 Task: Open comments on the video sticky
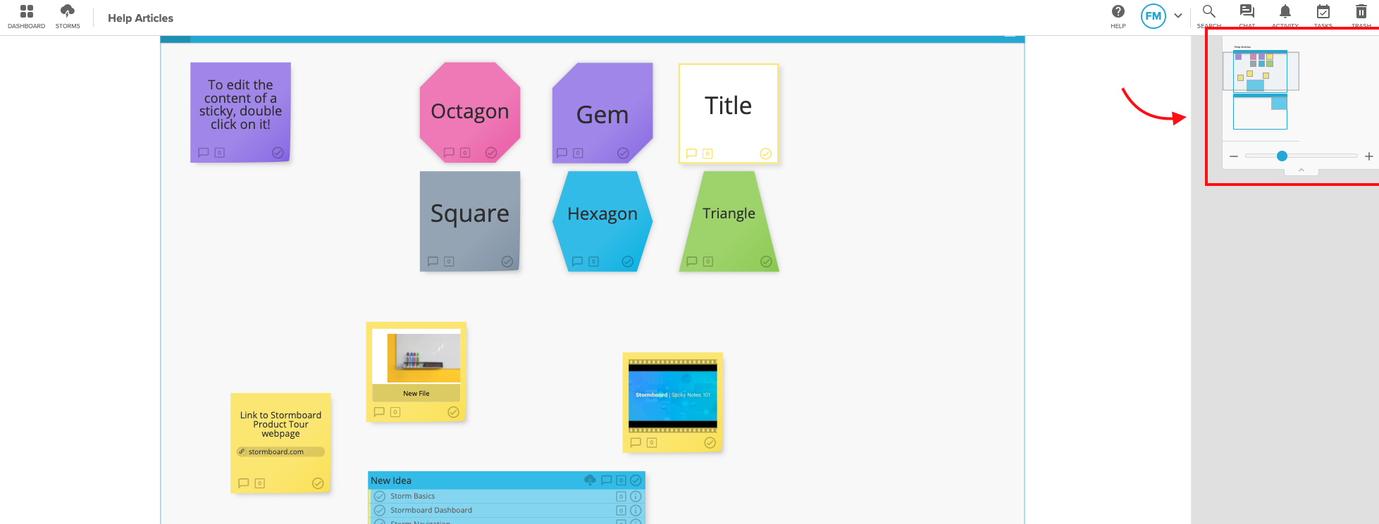click(636, 442)
